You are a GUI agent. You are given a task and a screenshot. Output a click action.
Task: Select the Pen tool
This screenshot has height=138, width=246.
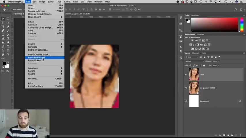3,47
